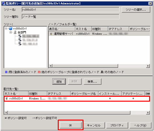The image size is (154, 131).
Task: Sort node list by ポリシーグループ column
Action: 140,29
